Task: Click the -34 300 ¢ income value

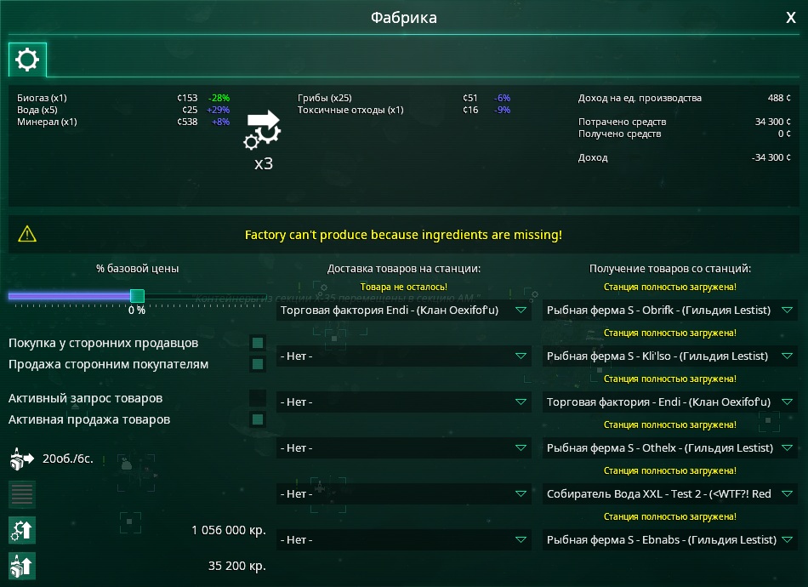Action: pos(771,157)
